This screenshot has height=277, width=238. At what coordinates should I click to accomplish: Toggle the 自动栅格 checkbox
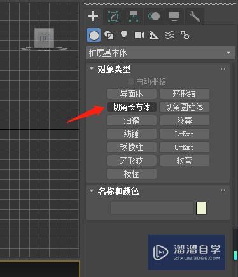[130, 82]
